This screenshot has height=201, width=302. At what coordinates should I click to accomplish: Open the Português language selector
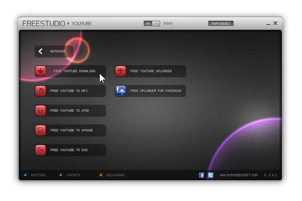pyautogui.click(x=221, y=24)
